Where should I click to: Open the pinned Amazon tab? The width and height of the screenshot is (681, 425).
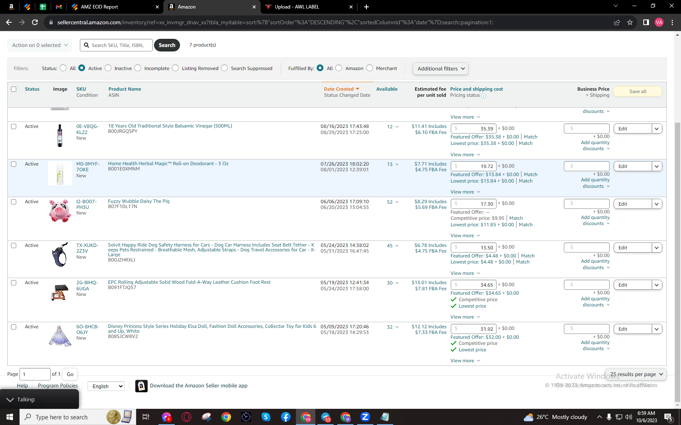[x=11, y=6]
